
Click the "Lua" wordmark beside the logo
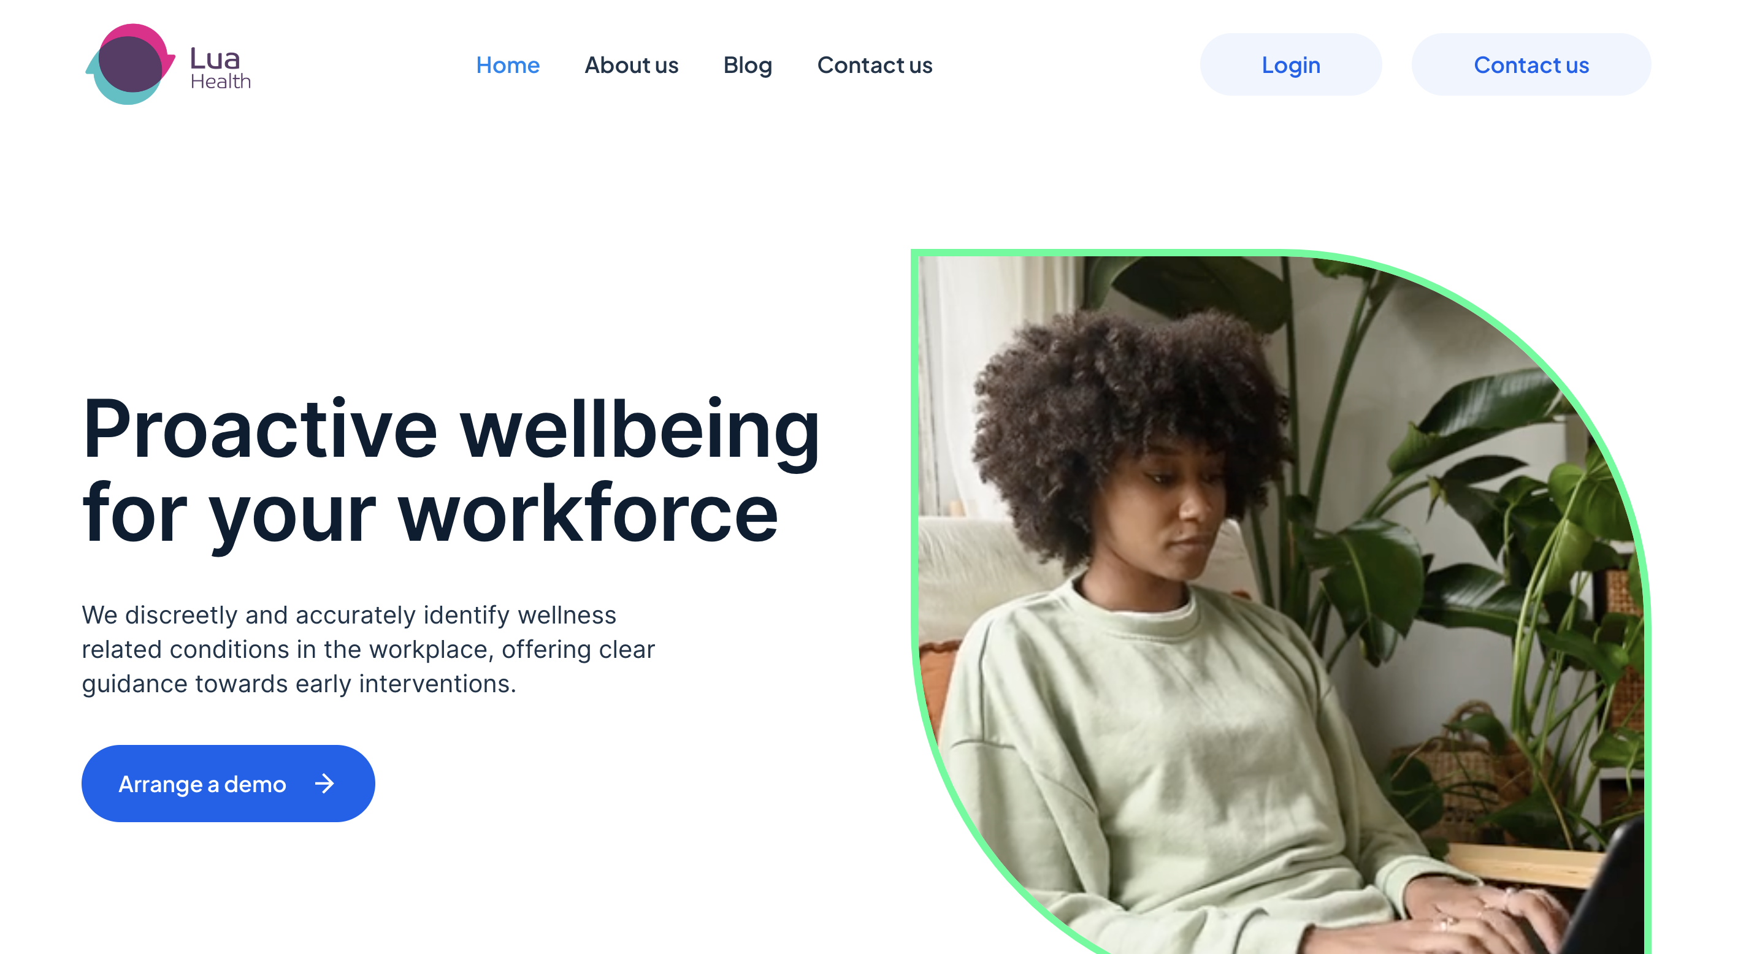pos(215,58)
